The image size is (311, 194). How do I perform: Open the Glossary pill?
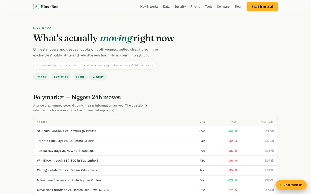[x=98, y=77]
